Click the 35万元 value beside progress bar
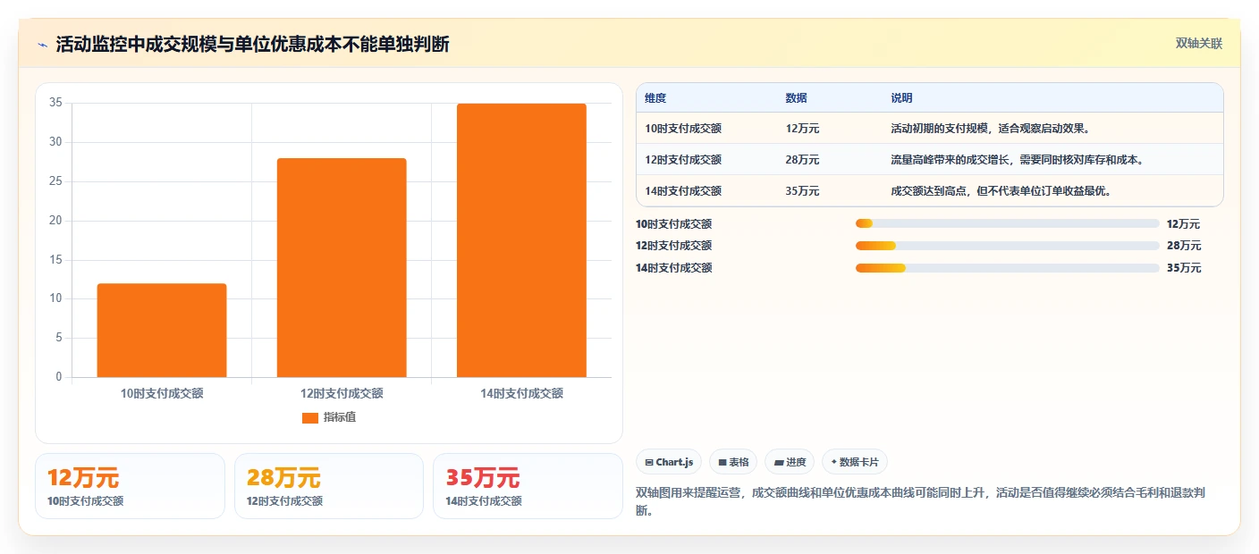 coord(1183,268)
